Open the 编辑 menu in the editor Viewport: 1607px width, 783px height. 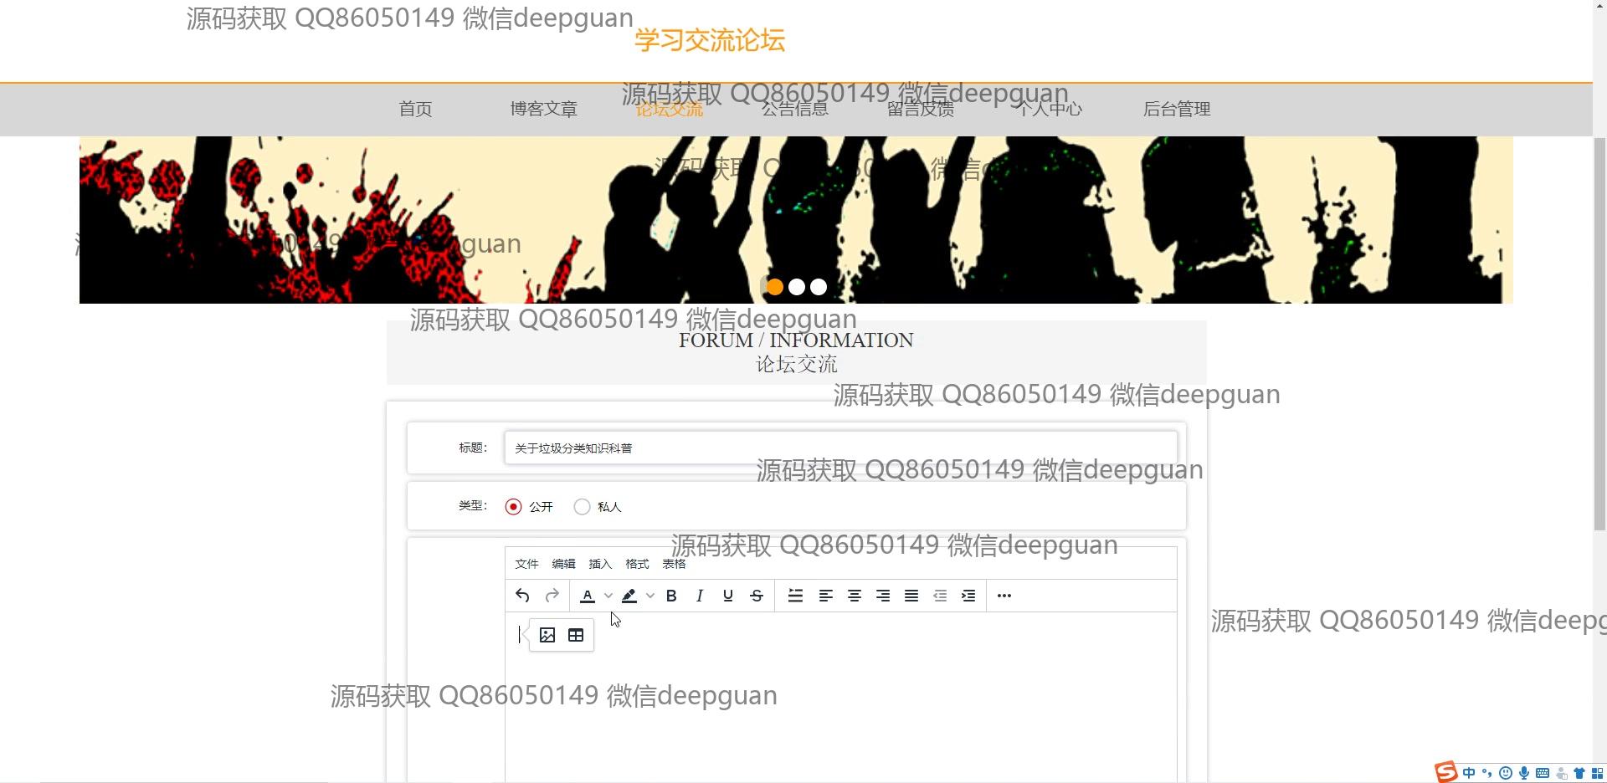(x=563, y=564)
